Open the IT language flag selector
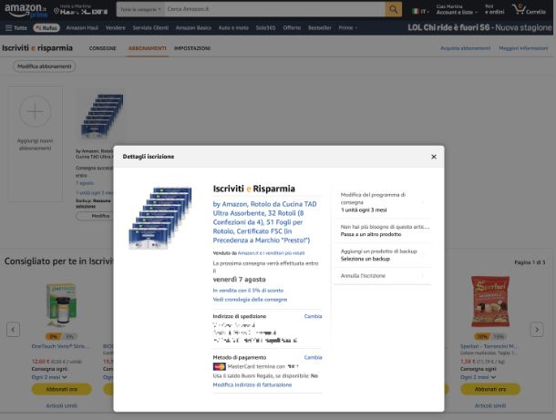This screenshot has height=420, width=556. 420,11
